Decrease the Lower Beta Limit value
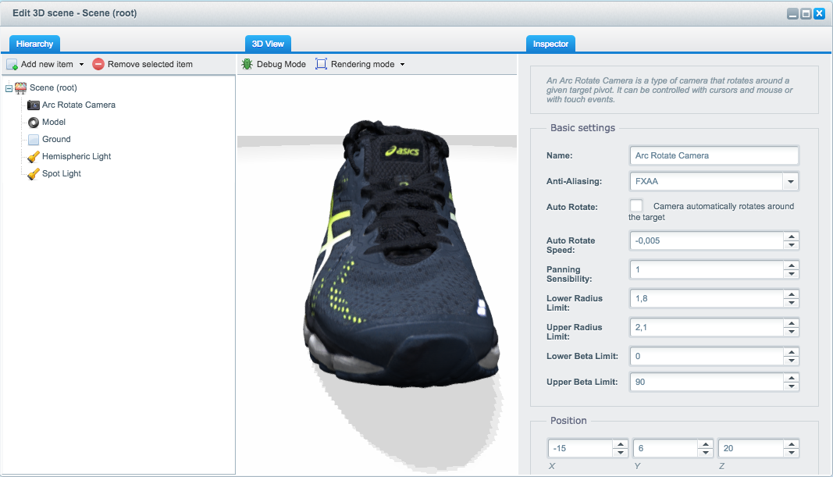The image size is (833, 477). [792, 360]
